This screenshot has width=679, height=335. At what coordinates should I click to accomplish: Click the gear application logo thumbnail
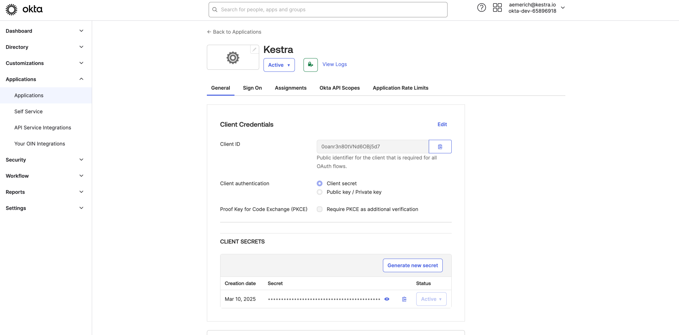(x=233, y=58)
